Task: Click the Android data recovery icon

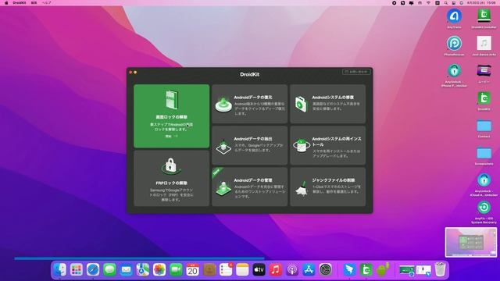Action: tap(223, 105)
